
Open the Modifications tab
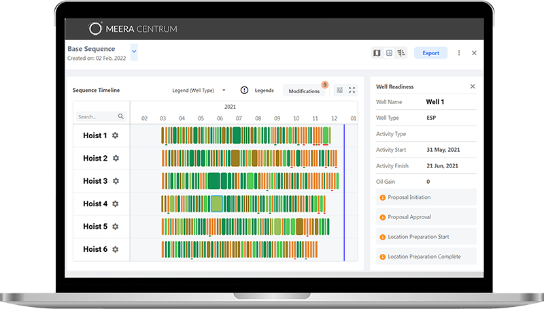click(304, 91)
